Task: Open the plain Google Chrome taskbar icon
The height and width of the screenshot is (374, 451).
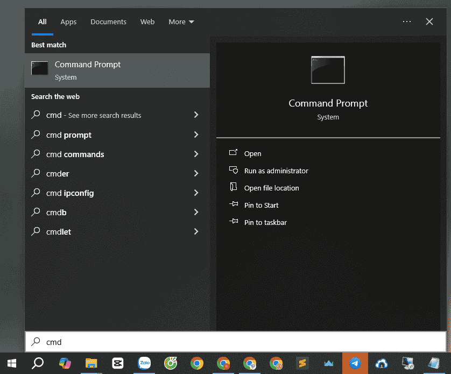Action: [197, 363]
